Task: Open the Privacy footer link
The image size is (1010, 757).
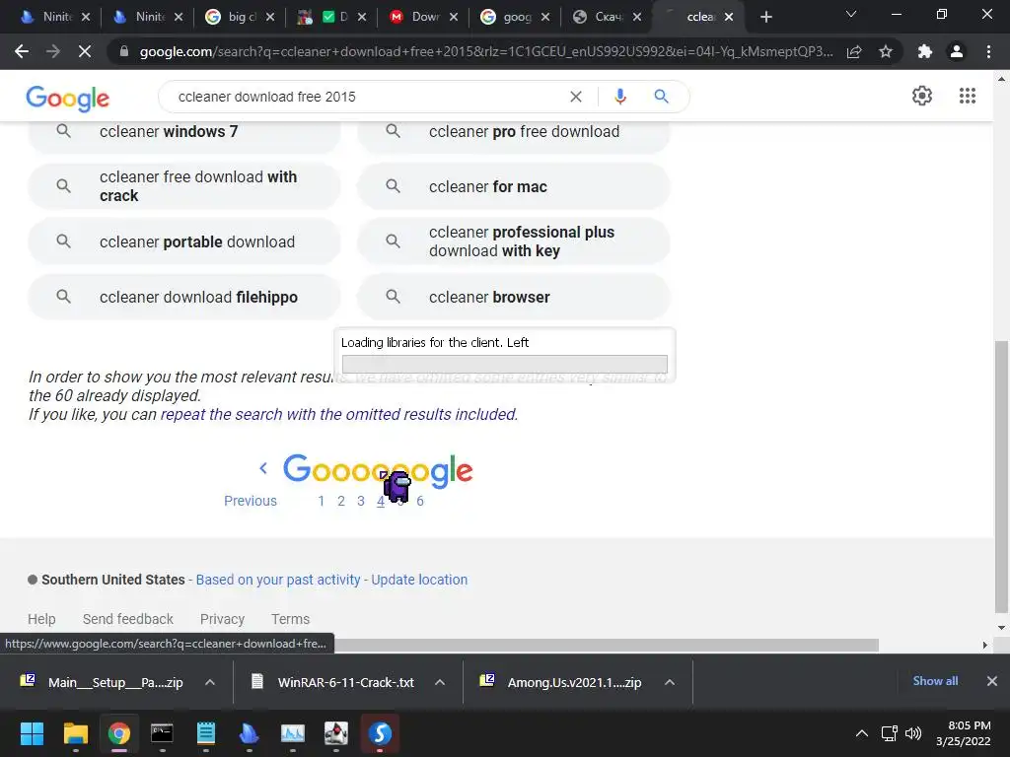Action: pyautogui.click(x=222, y=619)
